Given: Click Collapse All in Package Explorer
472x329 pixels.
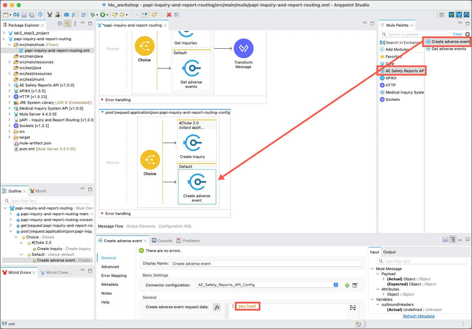Looking at the screenshot, I should tap(60, 24).
